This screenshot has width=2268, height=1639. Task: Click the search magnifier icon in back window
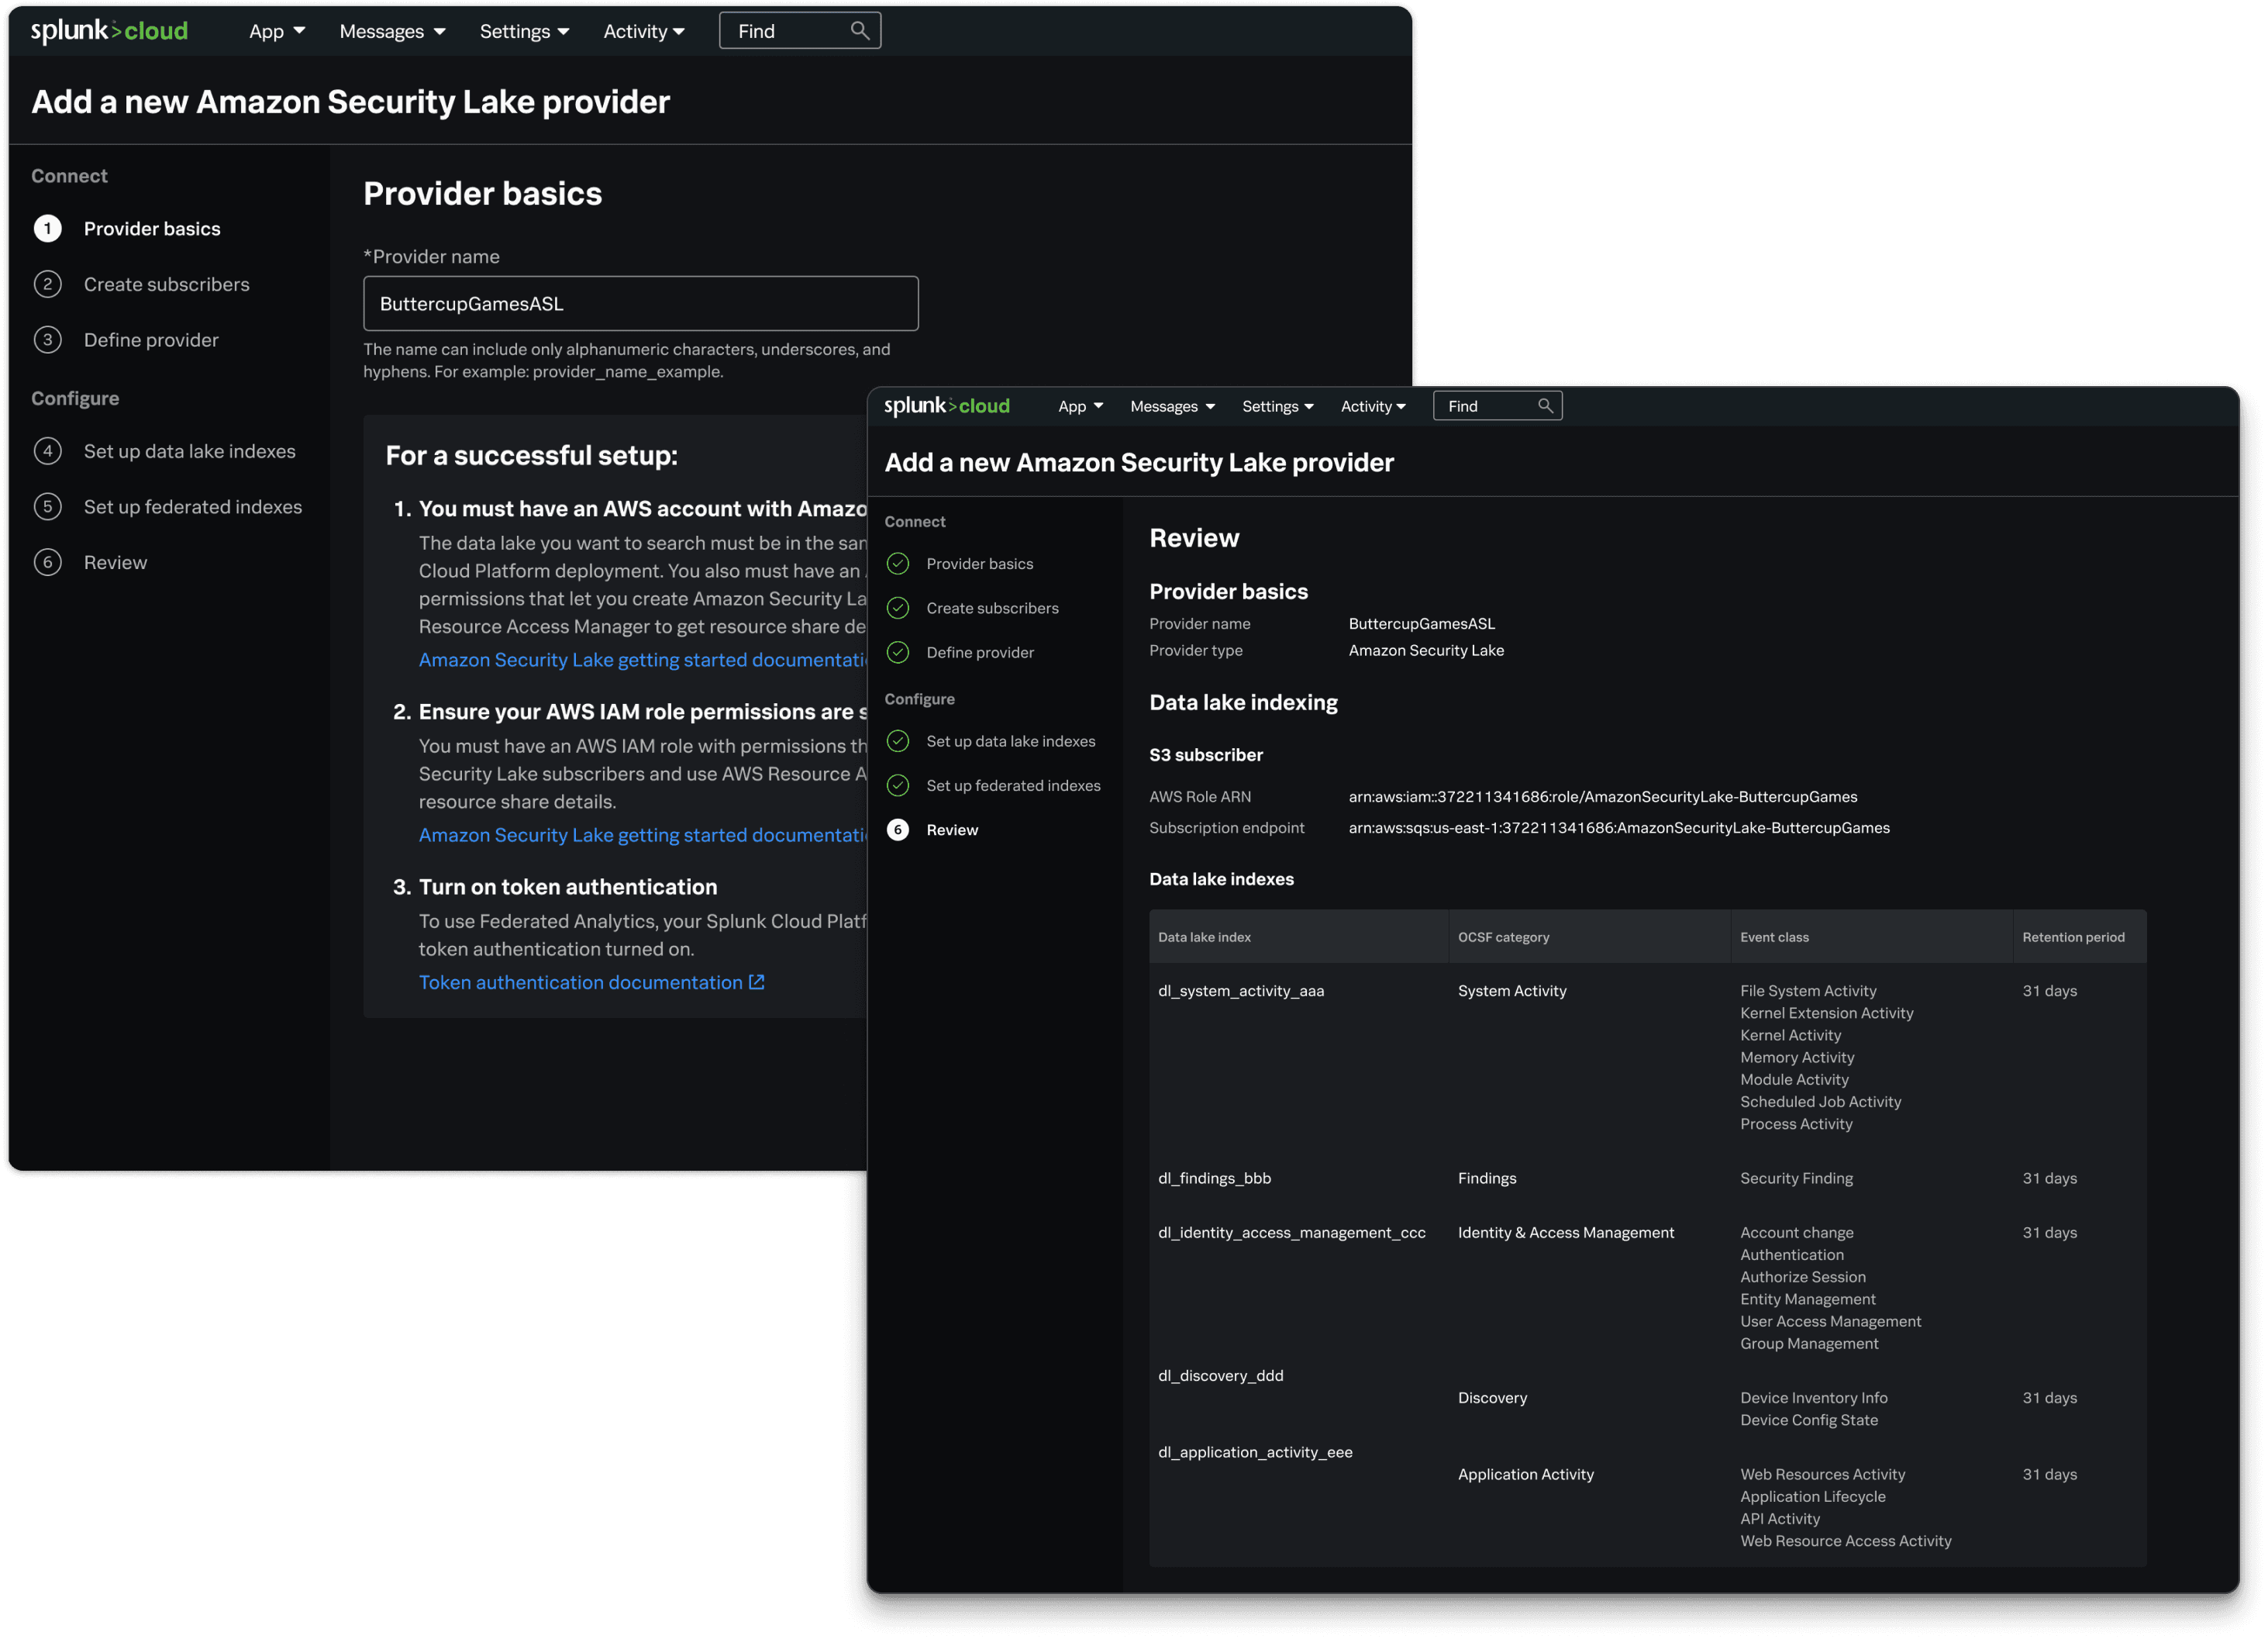point(859,31)
